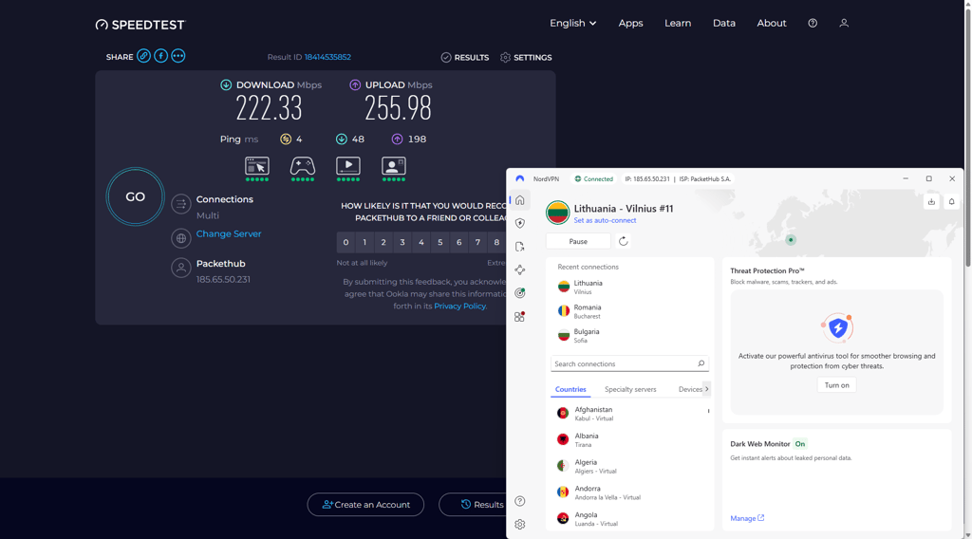Open Apps menu on Speedtest
Viewport: 972px width, 539px height.
coord(630,23)
